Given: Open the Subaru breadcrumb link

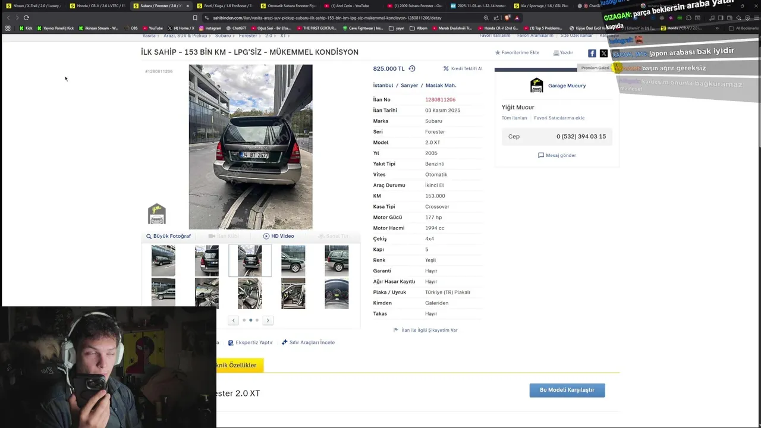Looking at the screenshot, I should point(223,36).
